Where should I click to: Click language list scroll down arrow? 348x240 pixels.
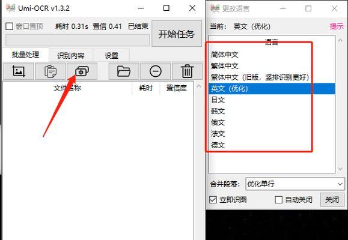340,169
